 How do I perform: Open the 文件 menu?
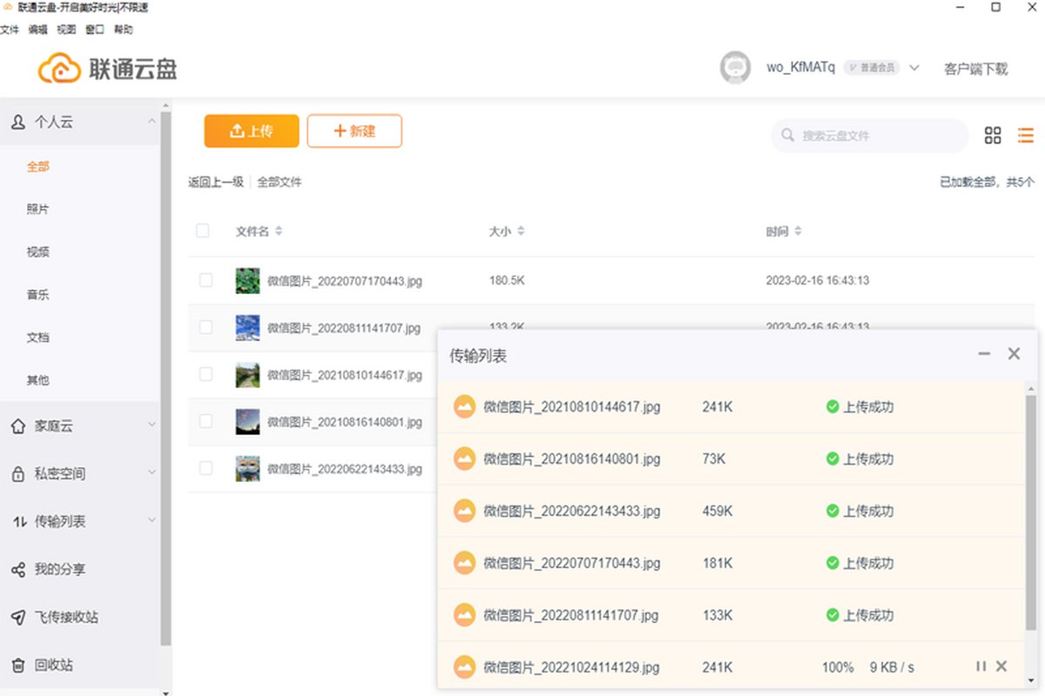(x=10, y=30)
